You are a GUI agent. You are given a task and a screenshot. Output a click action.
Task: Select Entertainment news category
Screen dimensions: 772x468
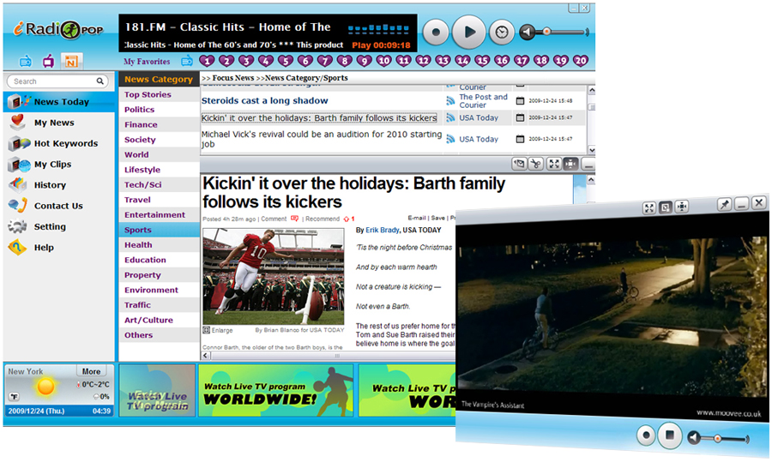159,214
